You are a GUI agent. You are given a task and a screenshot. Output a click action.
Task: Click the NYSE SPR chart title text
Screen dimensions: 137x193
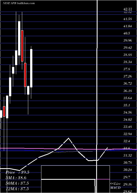pos(19,3)
